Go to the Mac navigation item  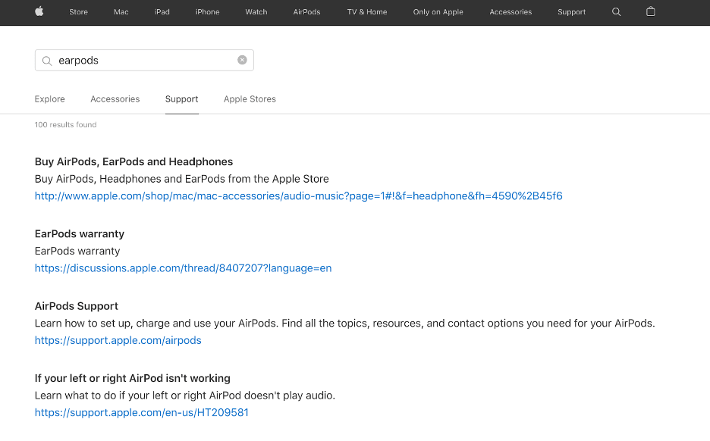pos(121,12)
